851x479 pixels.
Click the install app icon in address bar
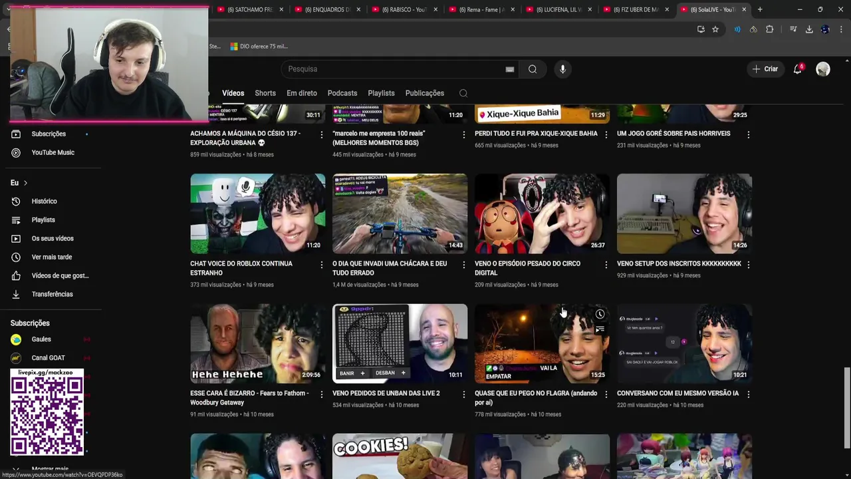tap(701, 29)
